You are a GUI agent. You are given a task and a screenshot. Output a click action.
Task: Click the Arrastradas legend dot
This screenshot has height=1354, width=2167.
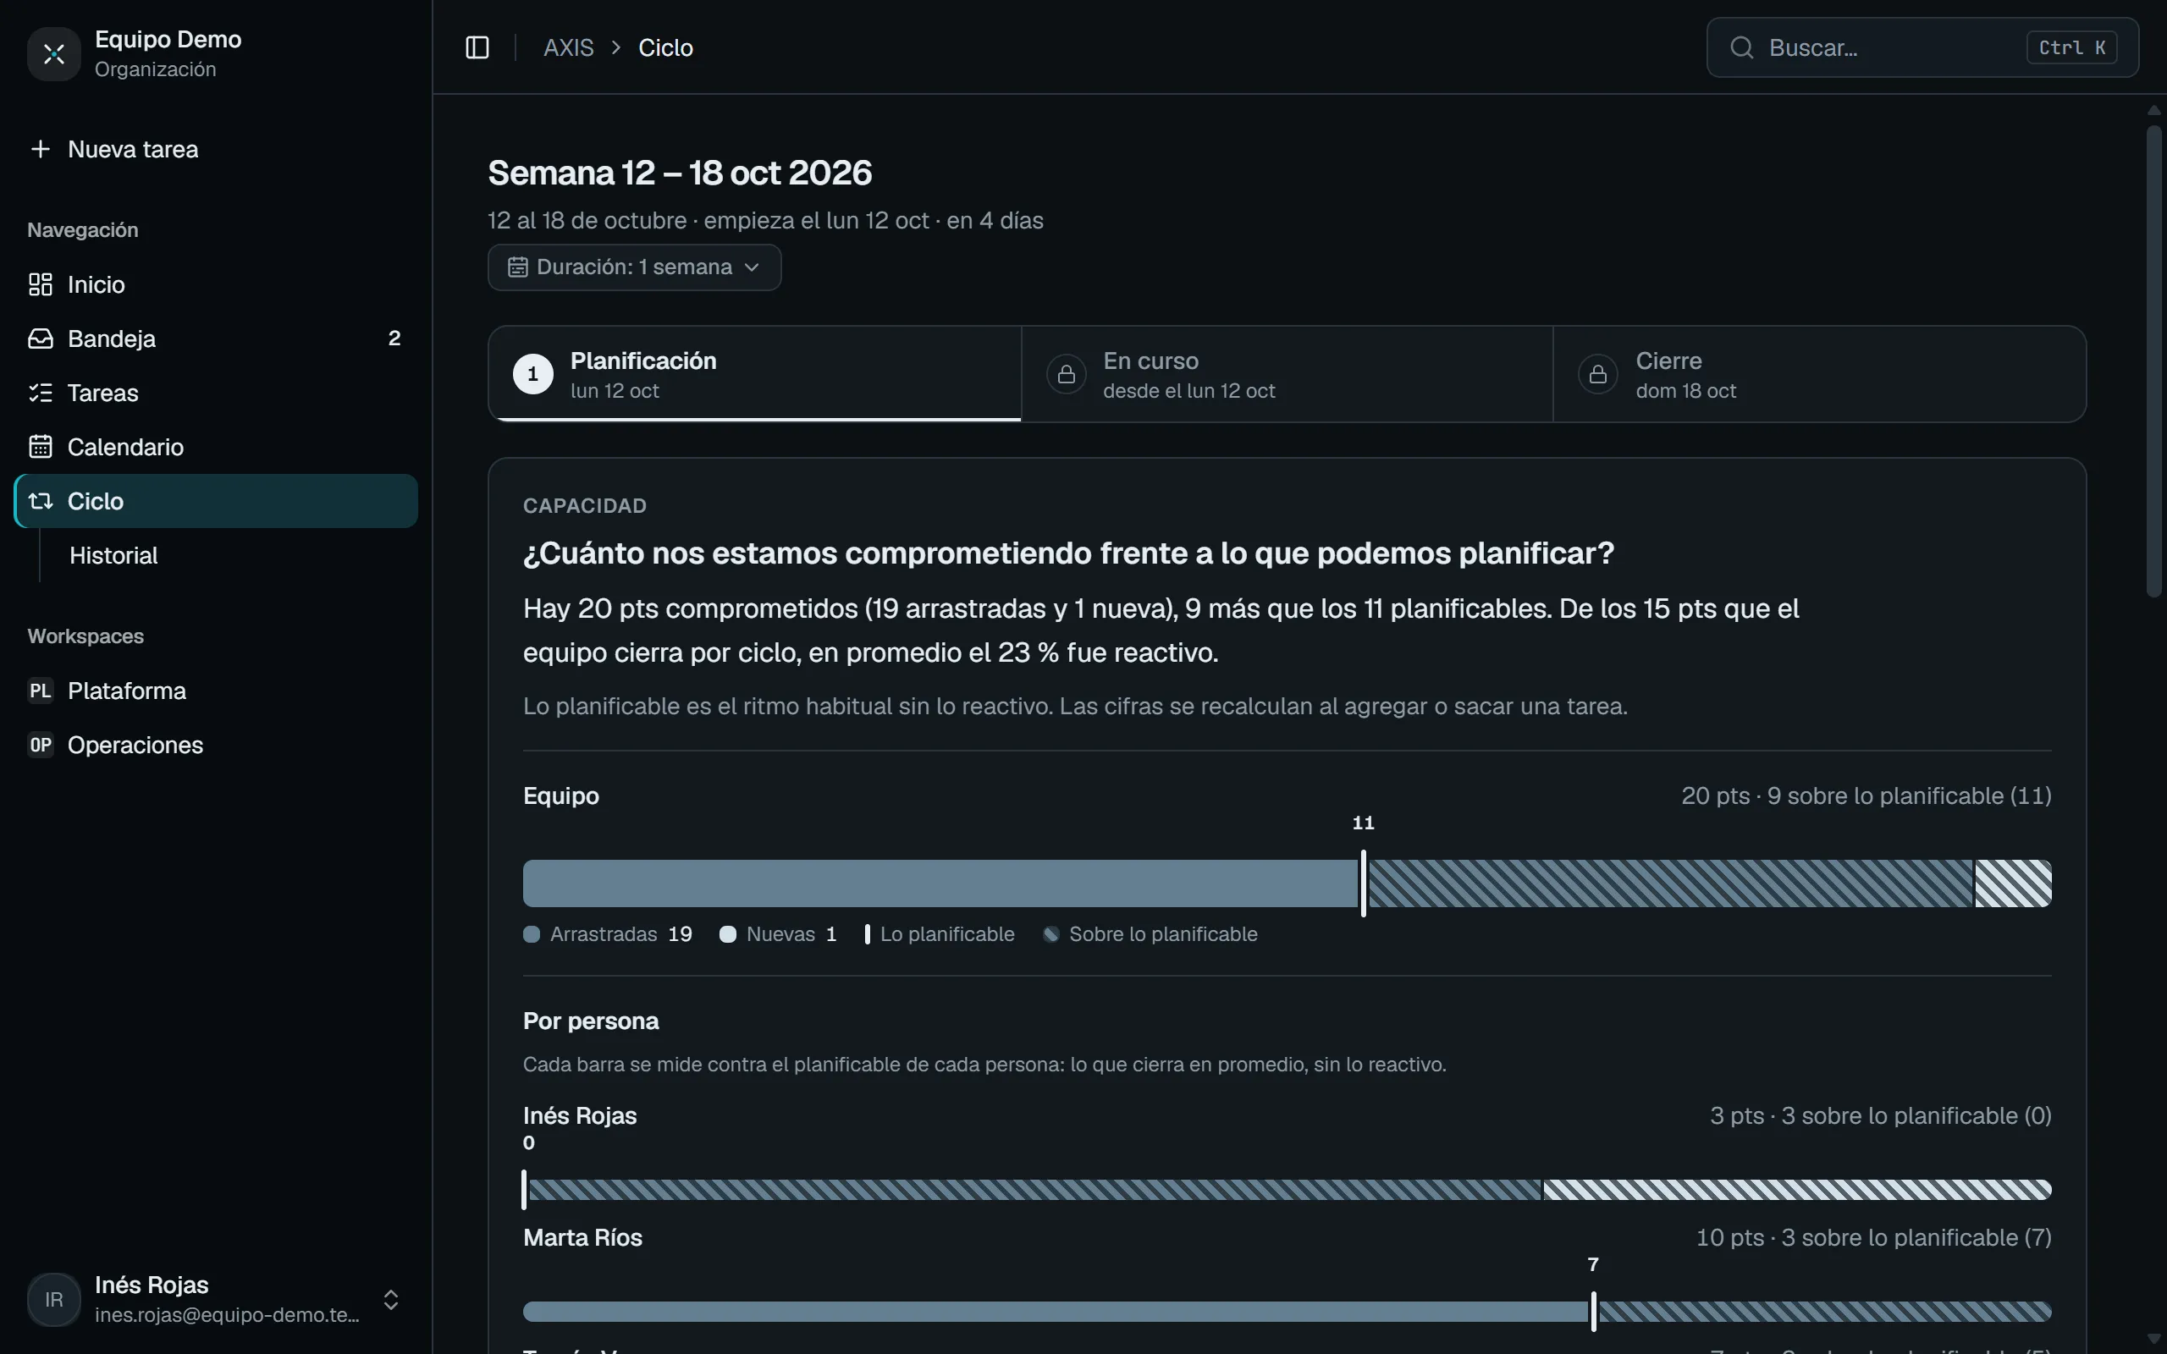click(x=532, y=935)
